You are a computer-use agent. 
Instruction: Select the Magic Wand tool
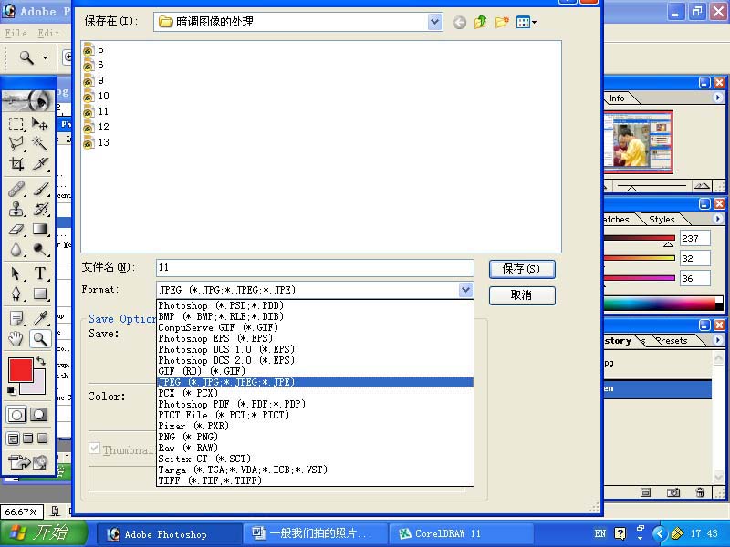(x=40, y=144)
